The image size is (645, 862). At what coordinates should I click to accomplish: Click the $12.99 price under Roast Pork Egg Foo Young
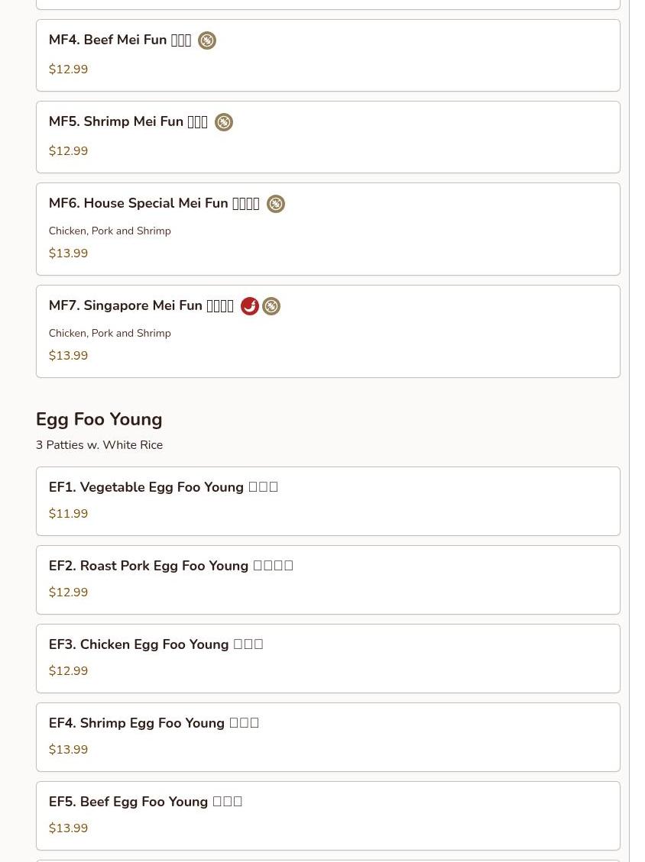click(68, 592)
